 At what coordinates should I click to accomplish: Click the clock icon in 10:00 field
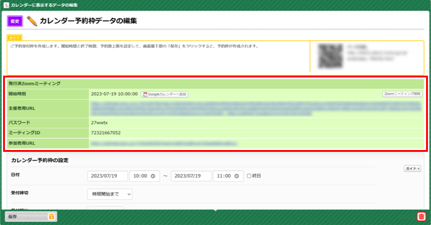[x=153, y=176]
